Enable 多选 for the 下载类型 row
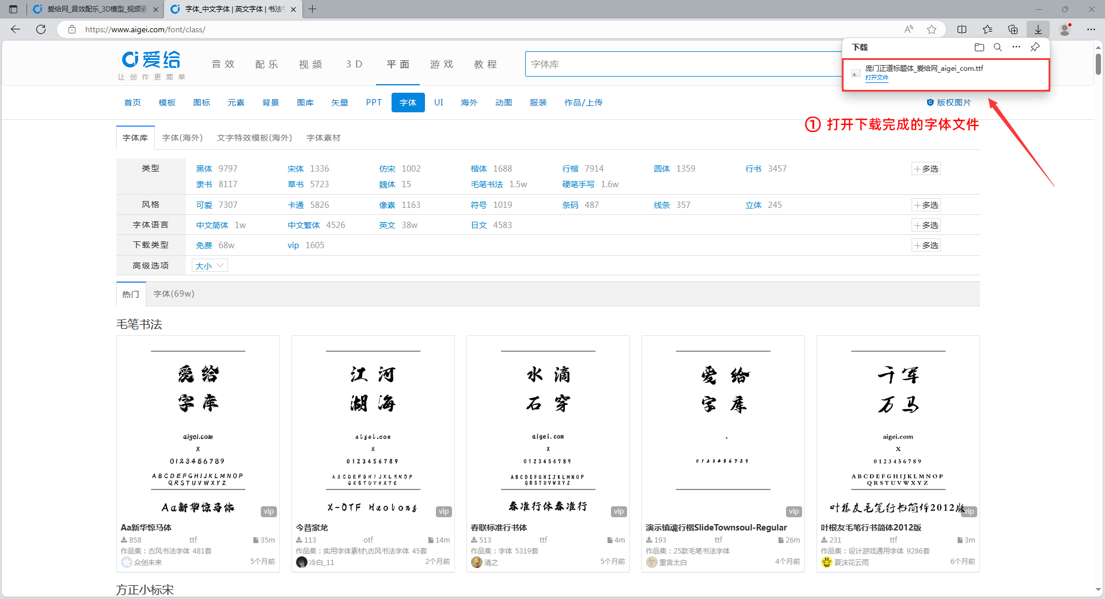The image size is (1105, 599). 926,245
